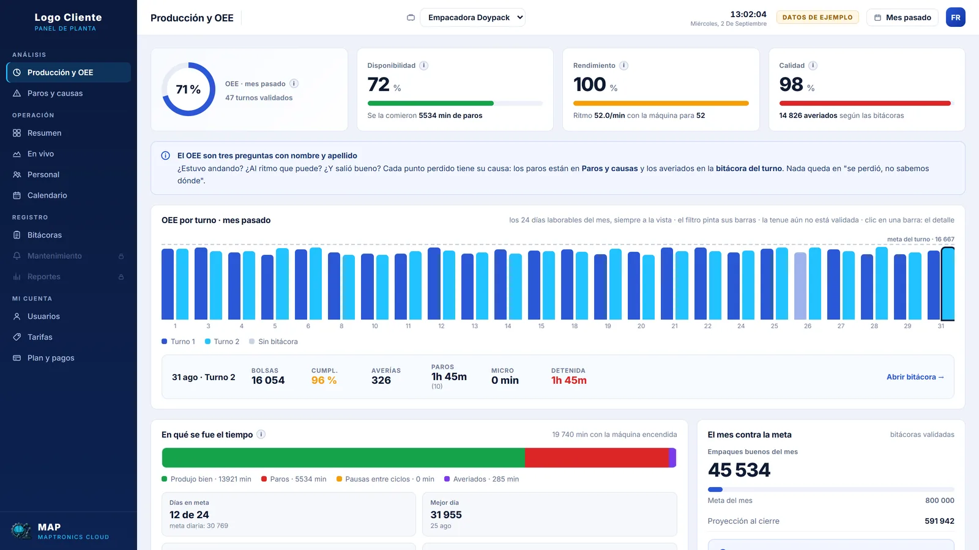Click the '13:02:04' clock text
Image resolution: width=979 pixels, height=550 pixels.
pyautogui.click(x=748, y=14)
